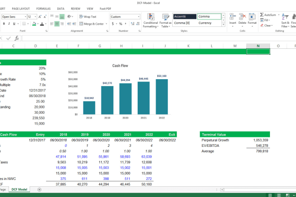Open the PAGE LAYOUT ribbon tab
Viewport: 296px width, 197px height.
[21, 9]
